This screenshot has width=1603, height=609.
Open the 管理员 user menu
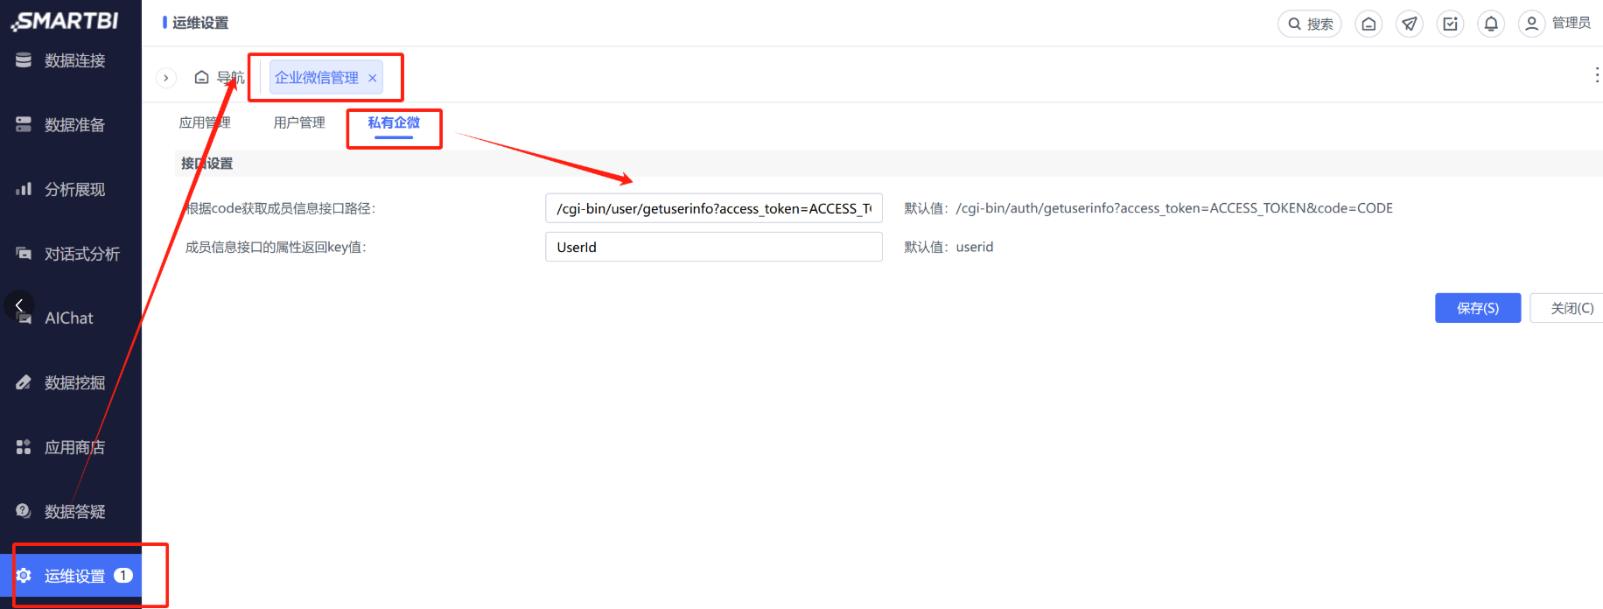(1555, 24)
